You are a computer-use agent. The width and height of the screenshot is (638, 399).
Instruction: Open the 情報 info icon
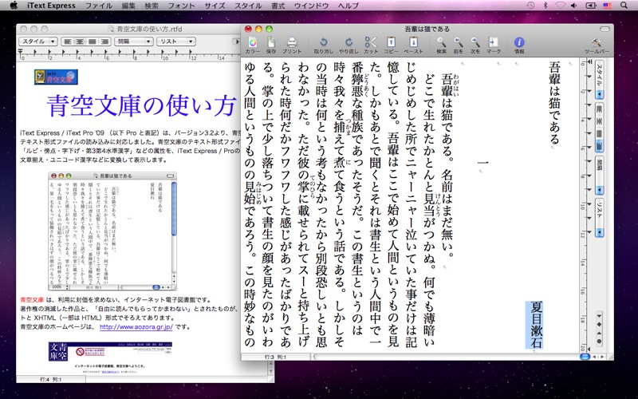pyautogui.click(x=519, y=42)
